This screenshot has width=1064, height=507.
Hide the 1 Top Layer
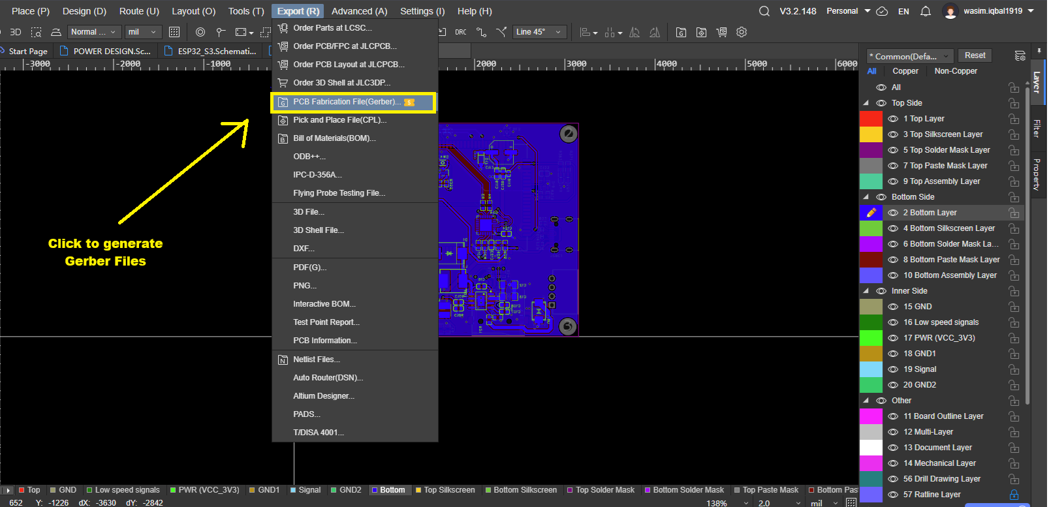[x=893, y=119]
